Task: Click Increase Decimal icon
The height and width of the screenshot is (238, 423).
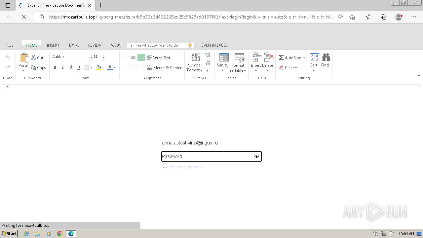Action: click(208, 55)
